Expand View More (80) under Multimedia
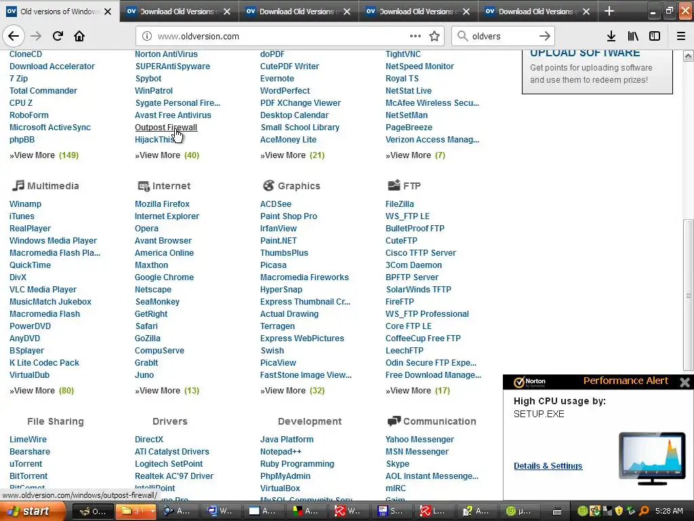This screenshot has width=694, height=521. (x=41, y=390)
